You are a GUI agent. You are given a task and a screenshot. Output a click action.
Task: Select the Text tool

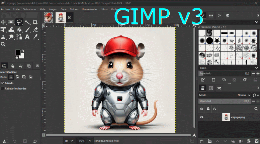pos(27,37)
